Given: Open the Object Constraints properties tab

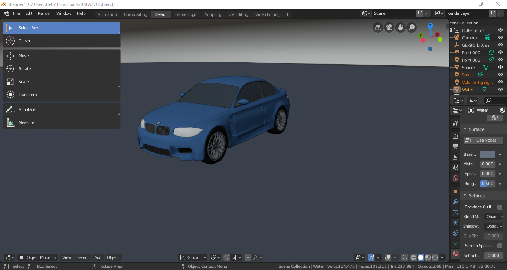Looking at the screenshot, I should [x=455, y=233].
